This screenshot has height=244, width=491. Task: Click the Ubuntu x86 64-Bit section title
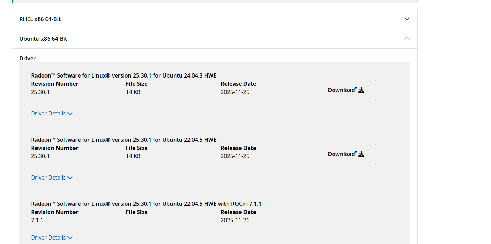point(43,39)
